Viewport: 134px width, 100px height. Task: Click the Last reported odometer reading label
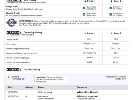[x=18, y=63]
